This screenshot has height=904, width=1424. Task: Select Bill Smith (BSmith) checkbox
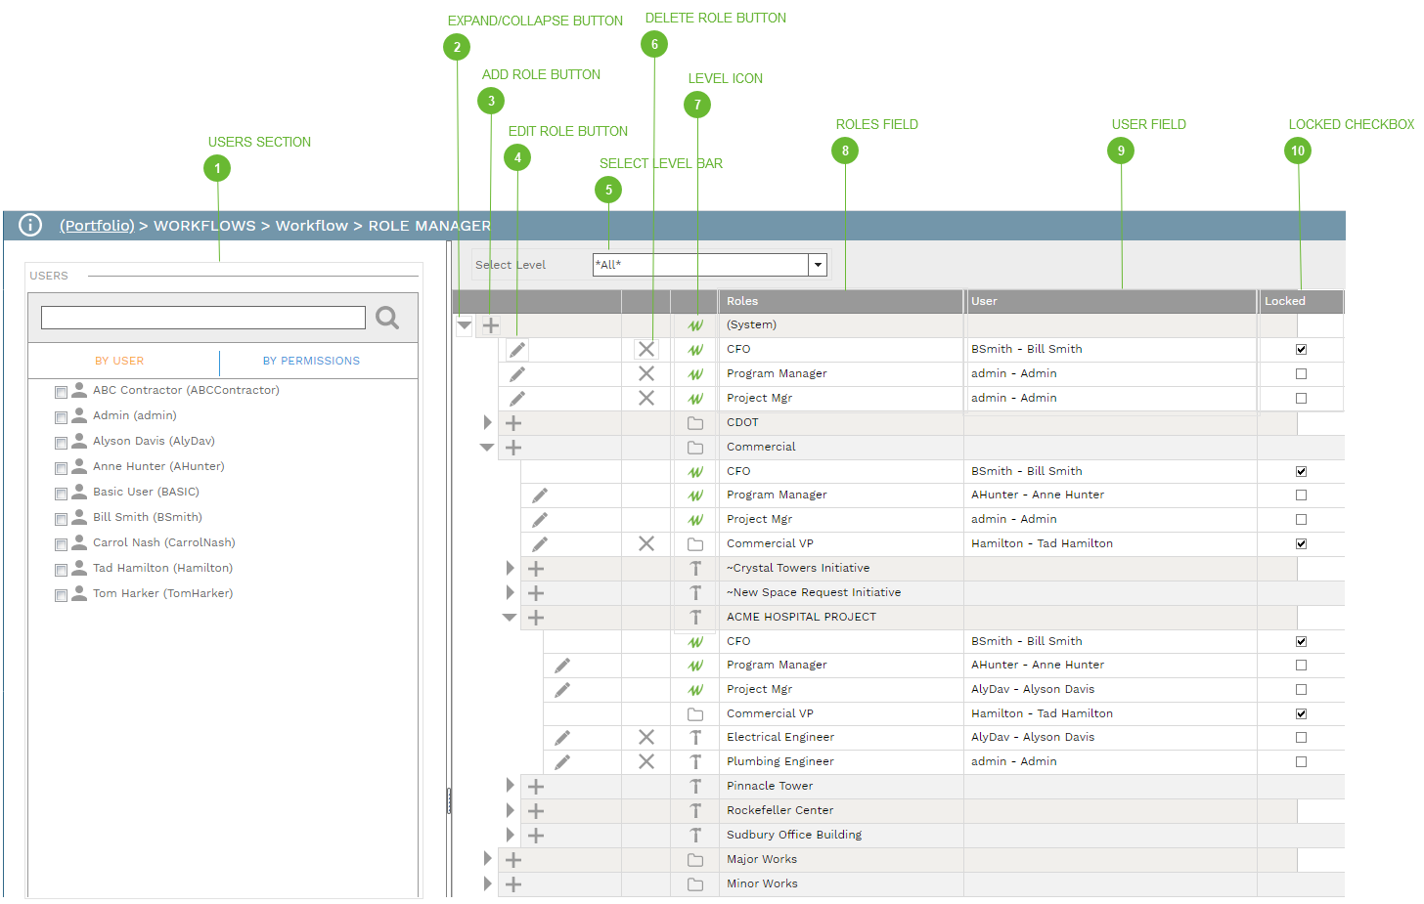click(61, 519)
